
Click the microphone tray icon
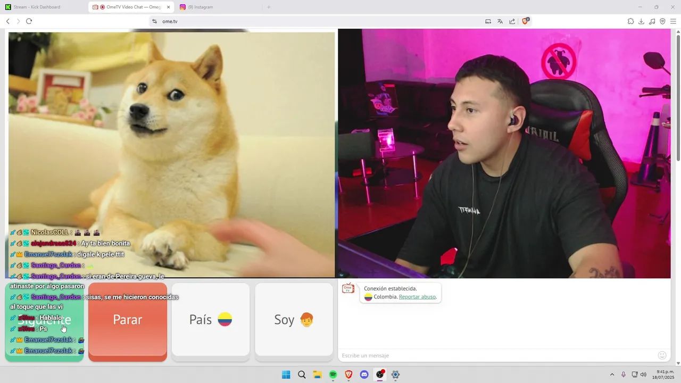(x=624, y=374)
